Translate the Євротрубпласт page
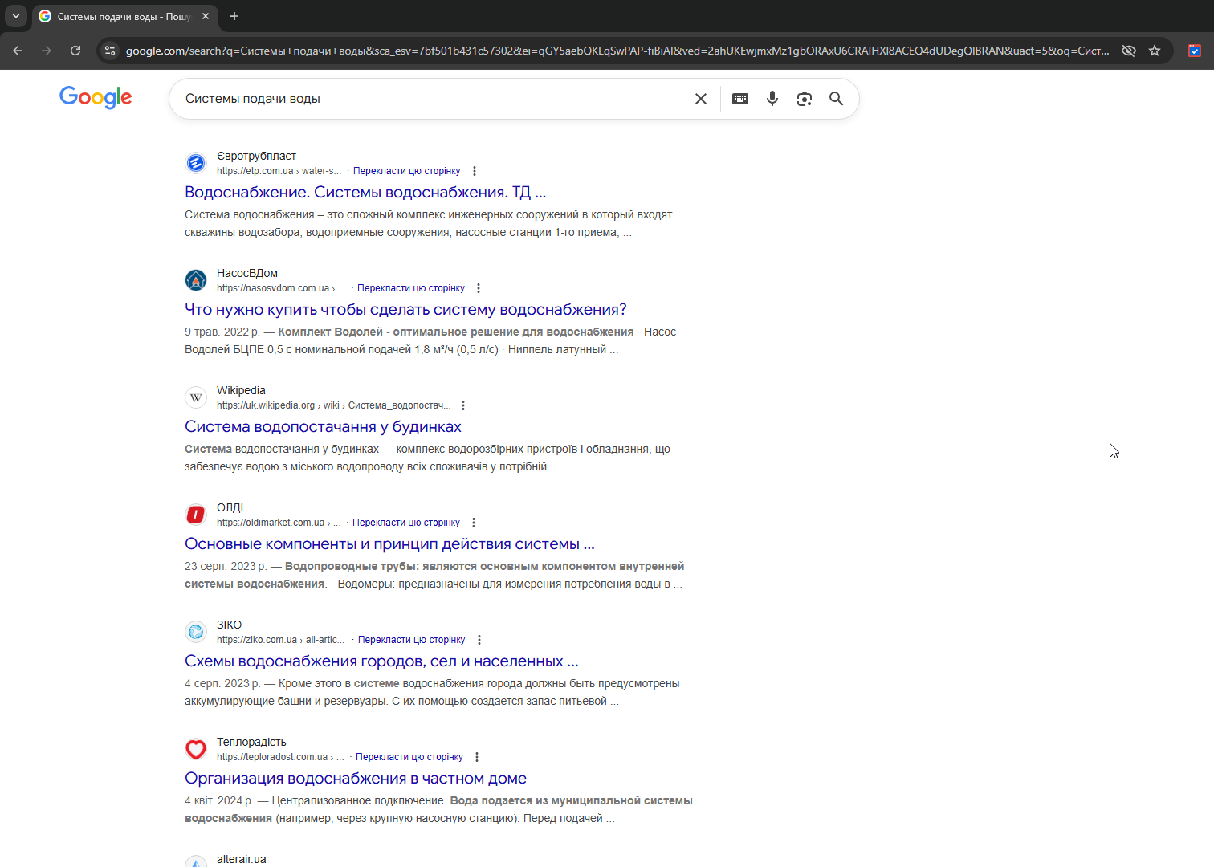 point(407,171)
